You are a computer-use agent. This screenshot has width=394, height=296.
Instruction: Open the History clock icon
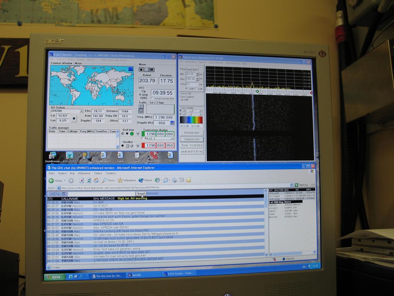tap(157, 180)
